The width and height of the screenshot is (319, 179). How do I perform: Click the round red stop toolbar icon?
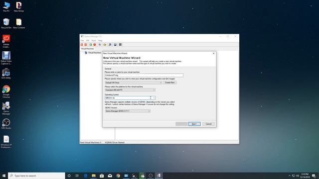(x=95, y=45)
